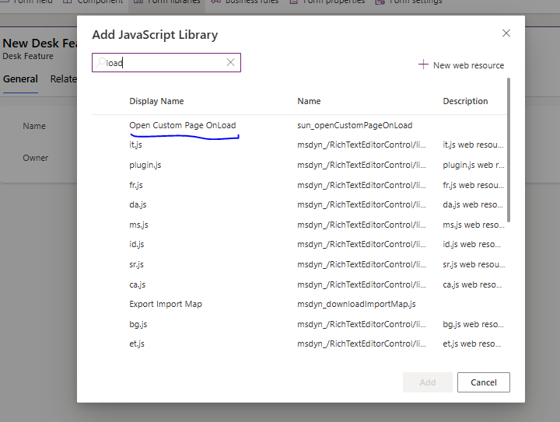
Task: Select the plugin.js library row
Action: point(299,166)
